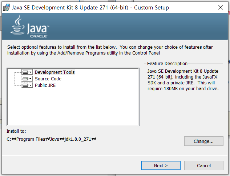Open the Source Code feature dropdown
230x176 pixels.
coord(27,79)
